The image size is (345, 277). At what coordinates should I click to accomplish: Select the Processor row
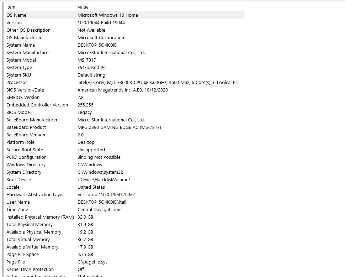(x=125, y=83)
